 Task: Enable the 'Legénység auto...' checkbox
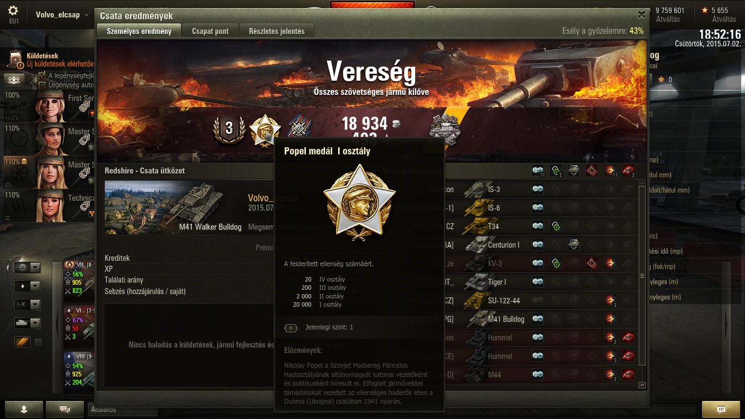tap(43, 85)
